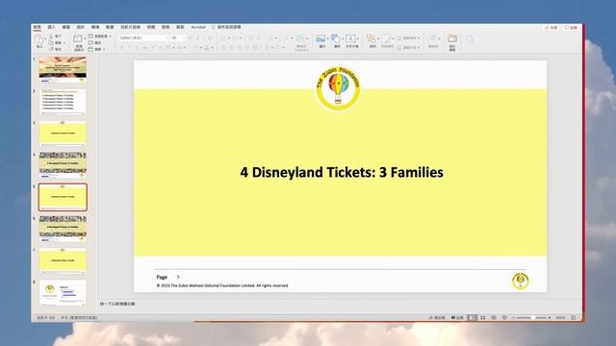Click the Format Painter brush icon

[x=51, y=49]
